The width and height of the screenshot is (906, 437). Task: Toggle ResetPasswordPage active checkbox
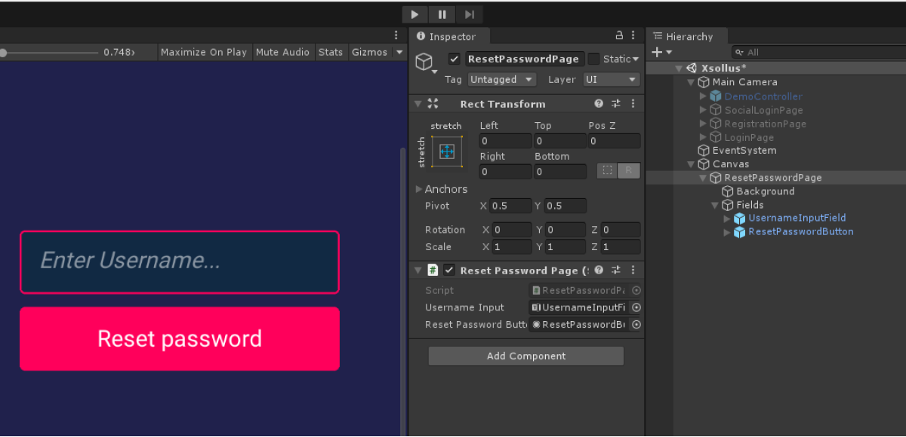click(454, 59)
